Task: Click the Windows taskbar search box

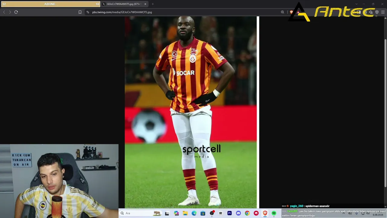Action: point(141,213)
